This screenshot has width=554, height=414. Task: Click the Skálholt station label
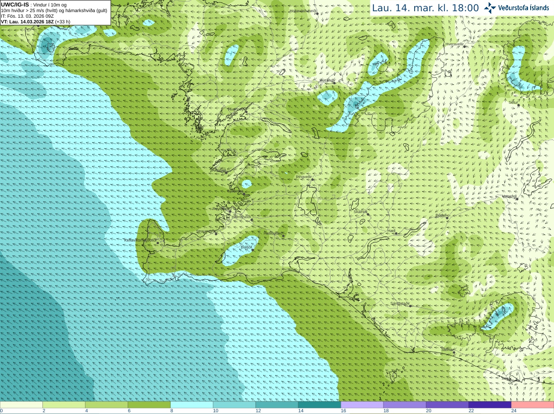pyautogui.click(x=360, y=212)
